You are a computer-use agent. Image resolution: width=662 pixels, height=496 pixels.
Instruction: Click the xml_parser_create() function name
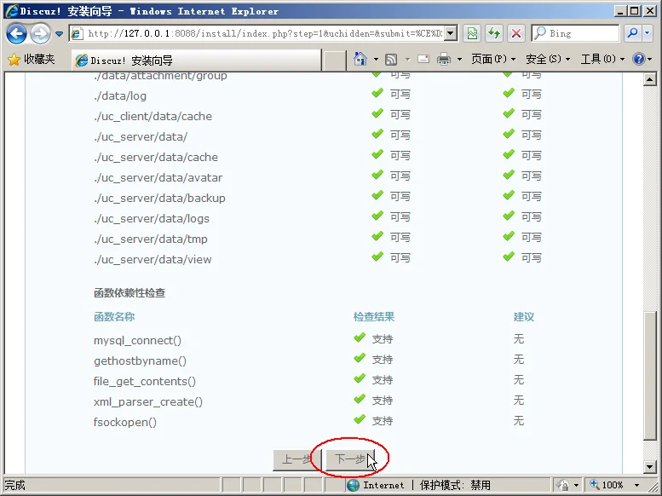pyautogui.click(x=147, y=401)
